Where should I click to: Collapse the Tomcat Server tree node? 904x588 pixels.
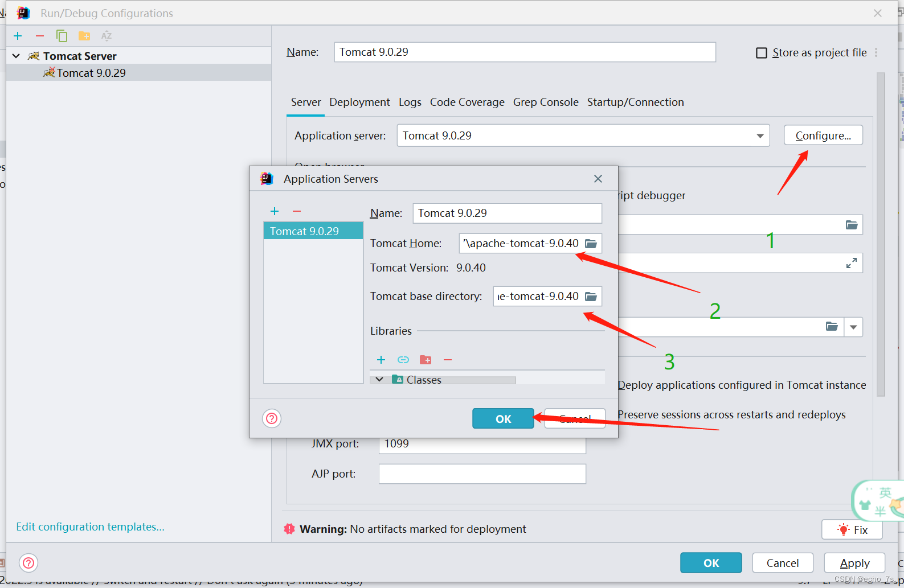16,56
